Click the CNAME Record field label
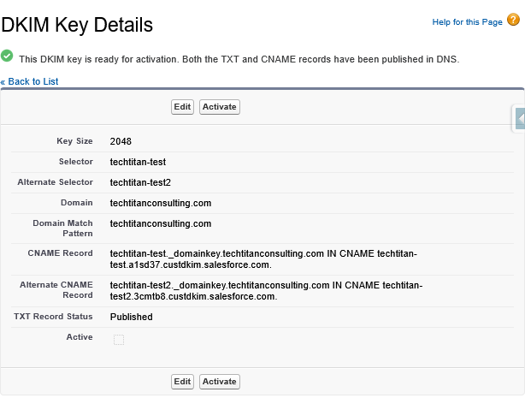 click(x=60, y=253)
